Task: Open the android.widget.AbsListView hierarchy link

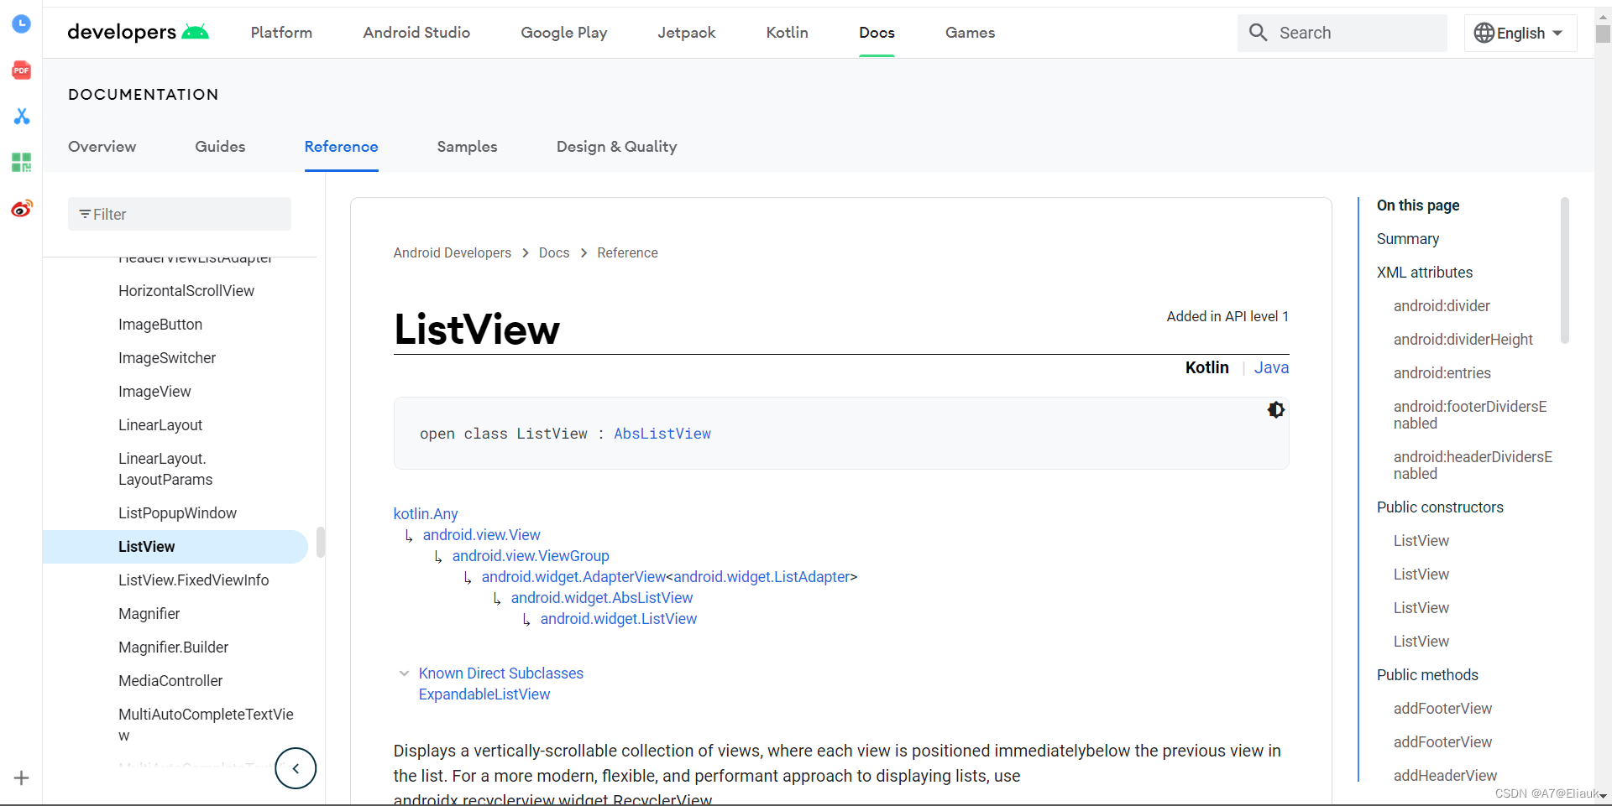Action: click(x=602, y=598)
